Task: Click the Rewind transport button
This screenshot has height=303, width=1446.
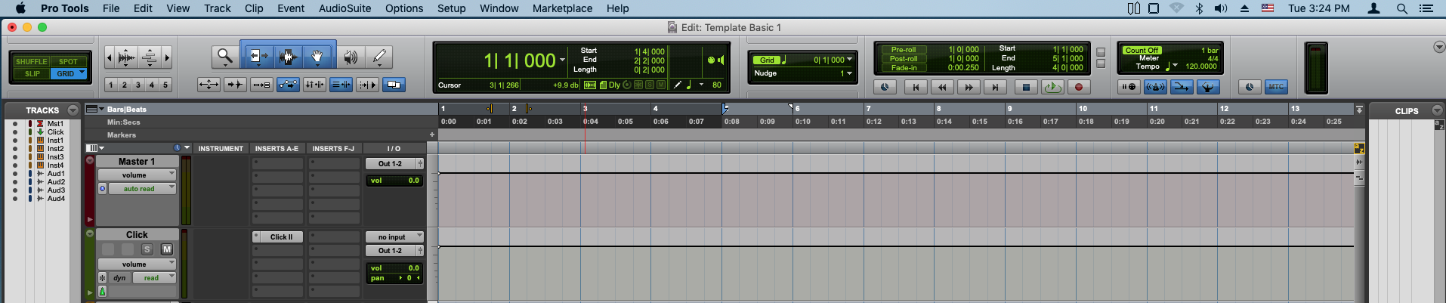Action: pos(942,87)
